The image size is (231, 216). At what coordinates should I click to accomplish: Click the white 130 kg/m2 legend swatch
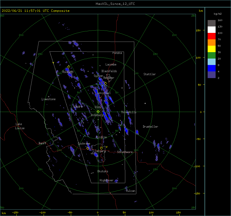tap(211, 30)
